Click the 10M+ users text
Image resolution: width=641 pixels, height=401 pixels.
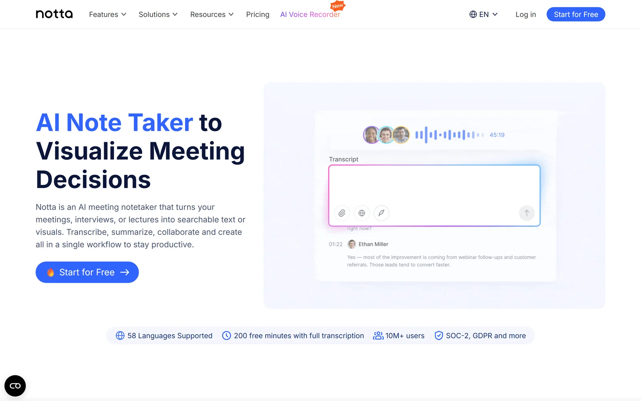coord(405,336)
